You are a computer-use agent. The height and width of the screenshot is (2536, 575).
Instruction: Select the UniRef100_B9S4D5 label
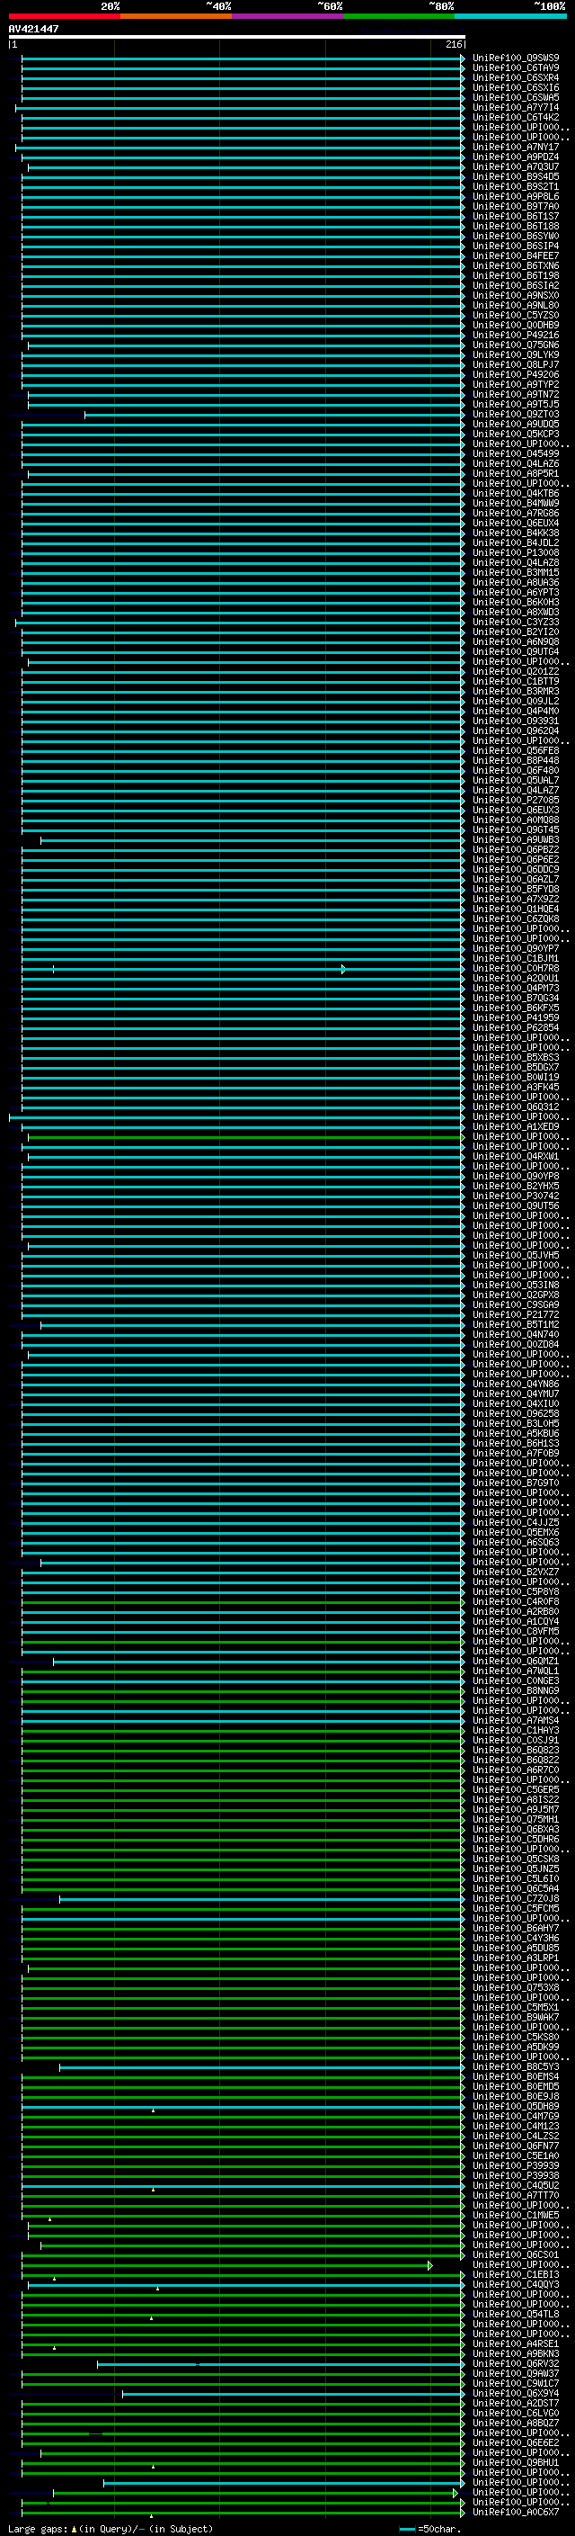(516, 177)
